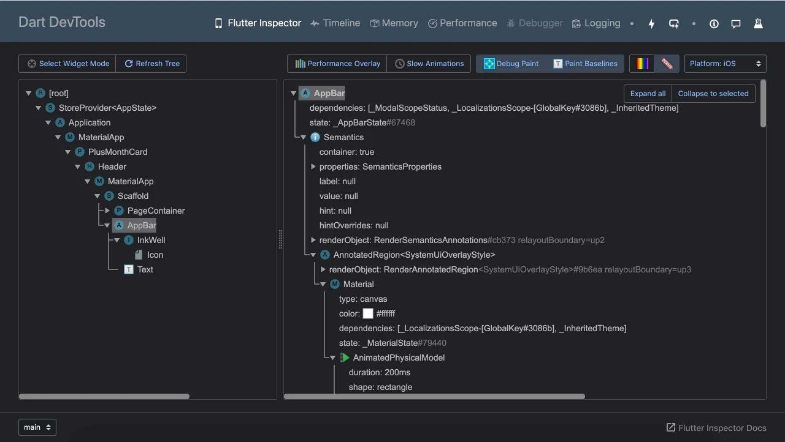Click the Refresh Tree button
The width and height of the screenshot is (785, 442).
tap(151, 64)
